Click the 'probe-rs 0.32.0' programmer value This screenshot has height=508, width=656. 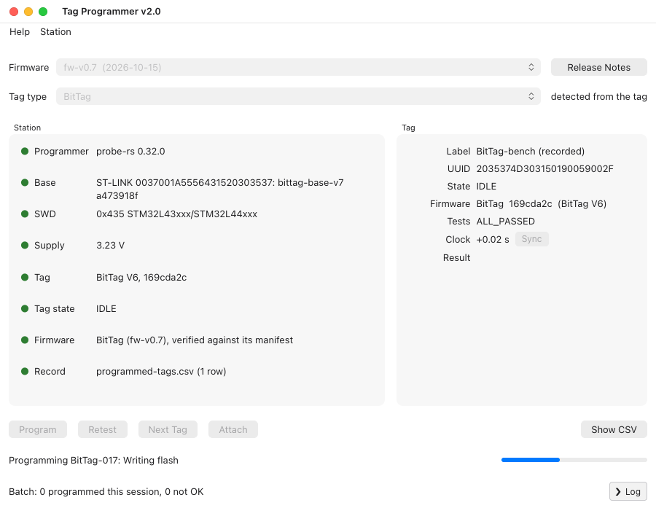coord(130,151)
